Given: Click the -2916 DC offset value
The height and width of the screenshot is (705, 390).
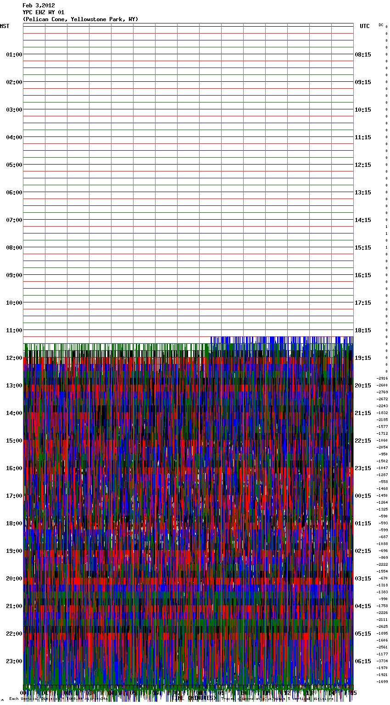Looking at the screenshot, I should (x=382, y=379).
